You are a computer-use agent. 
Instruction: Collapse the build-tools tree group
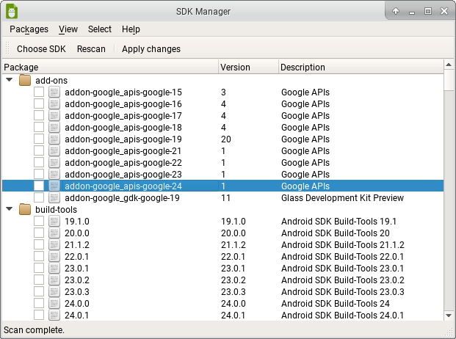coord(10,208)
